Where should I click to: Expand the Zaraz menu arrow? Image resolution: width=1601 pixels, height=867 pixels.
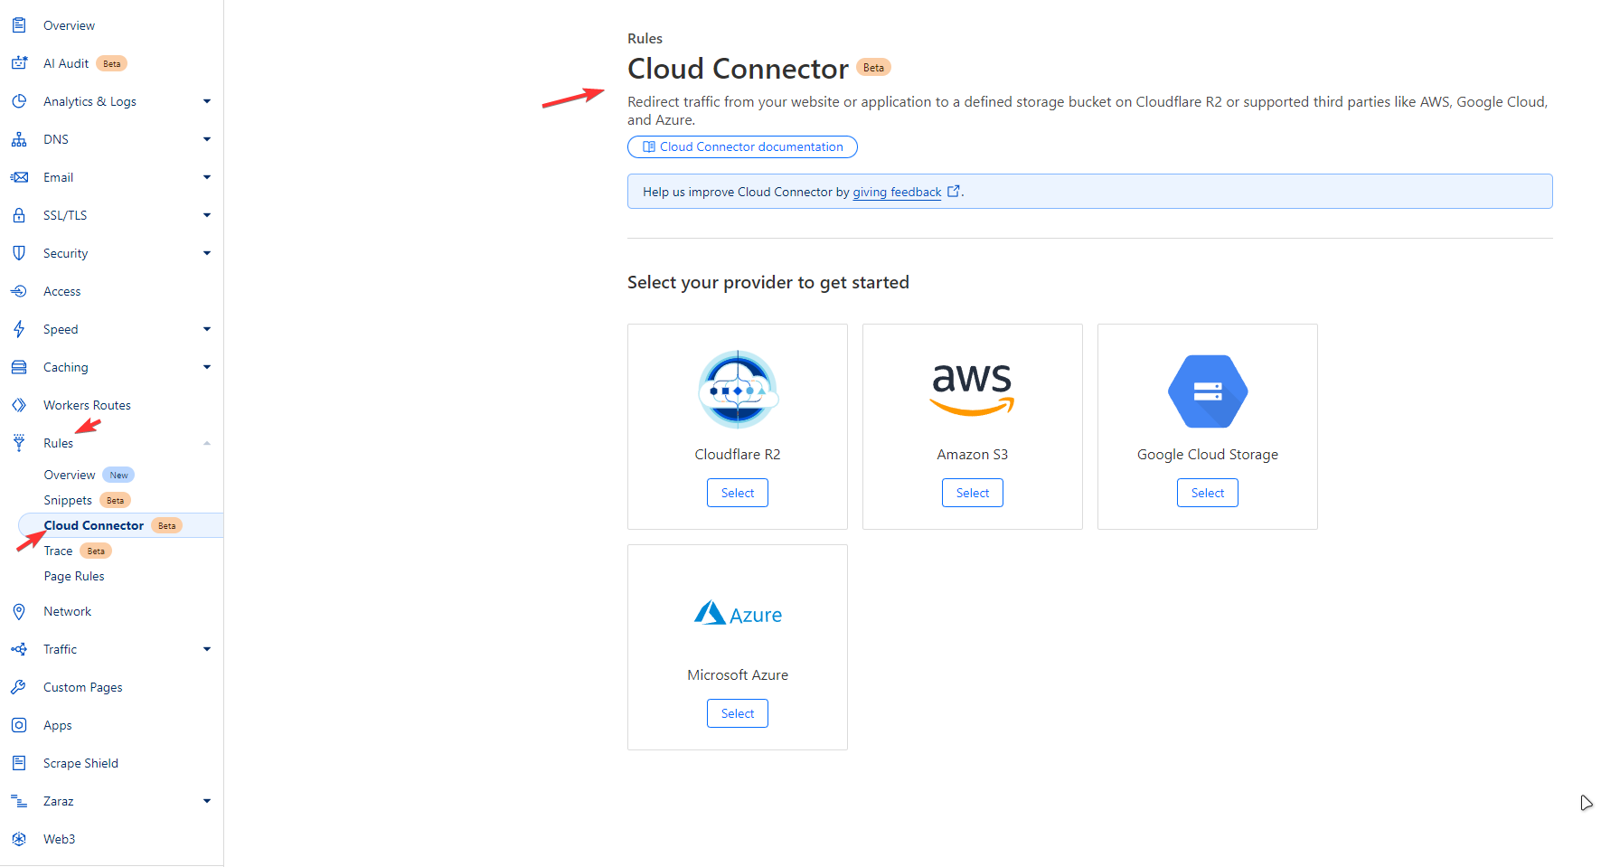[x=207, y=801]
